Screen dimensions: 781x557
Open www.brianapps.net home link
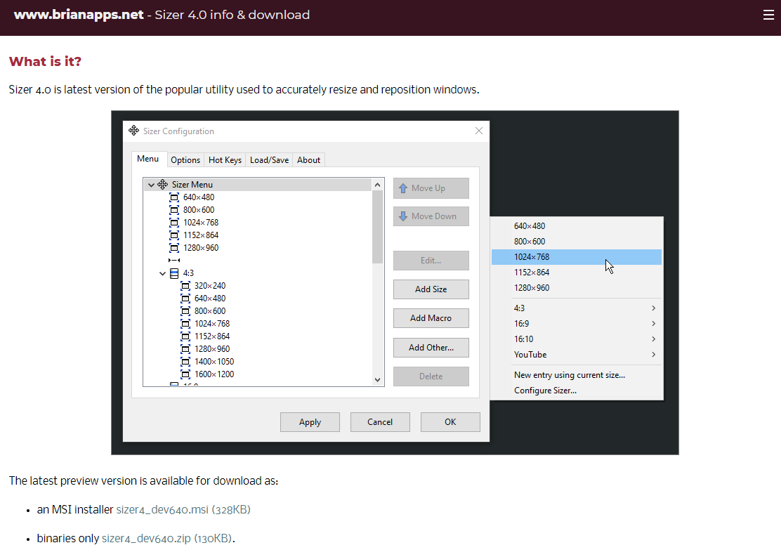point(79,15)
